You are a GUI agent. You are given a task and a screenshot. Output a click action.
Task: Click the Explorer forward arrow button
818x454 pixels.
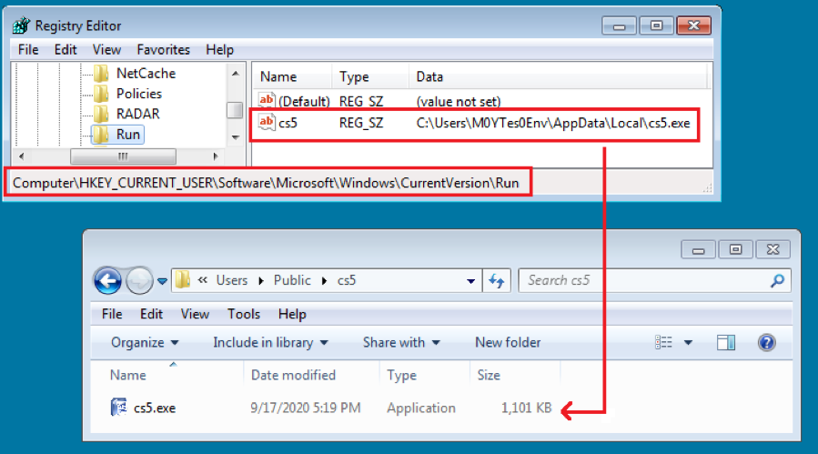click(139, 281)
